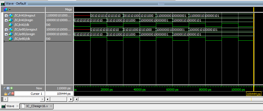This screenshot has width=263, height=111.
Task: Click the red Delete Cursor icon
Action: 12,94
